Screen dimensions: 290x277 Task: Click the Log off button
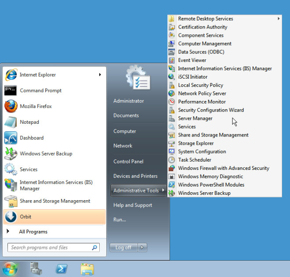pos(123,247)
